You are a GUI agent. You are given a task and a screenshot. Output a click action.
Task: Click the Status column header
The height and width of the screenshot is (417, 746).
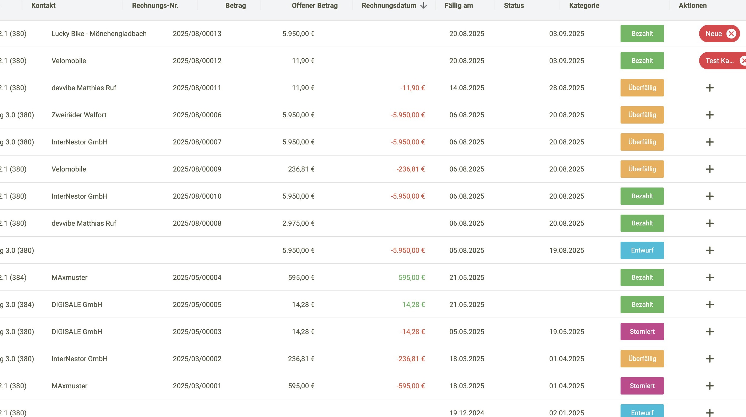[514, 5]
